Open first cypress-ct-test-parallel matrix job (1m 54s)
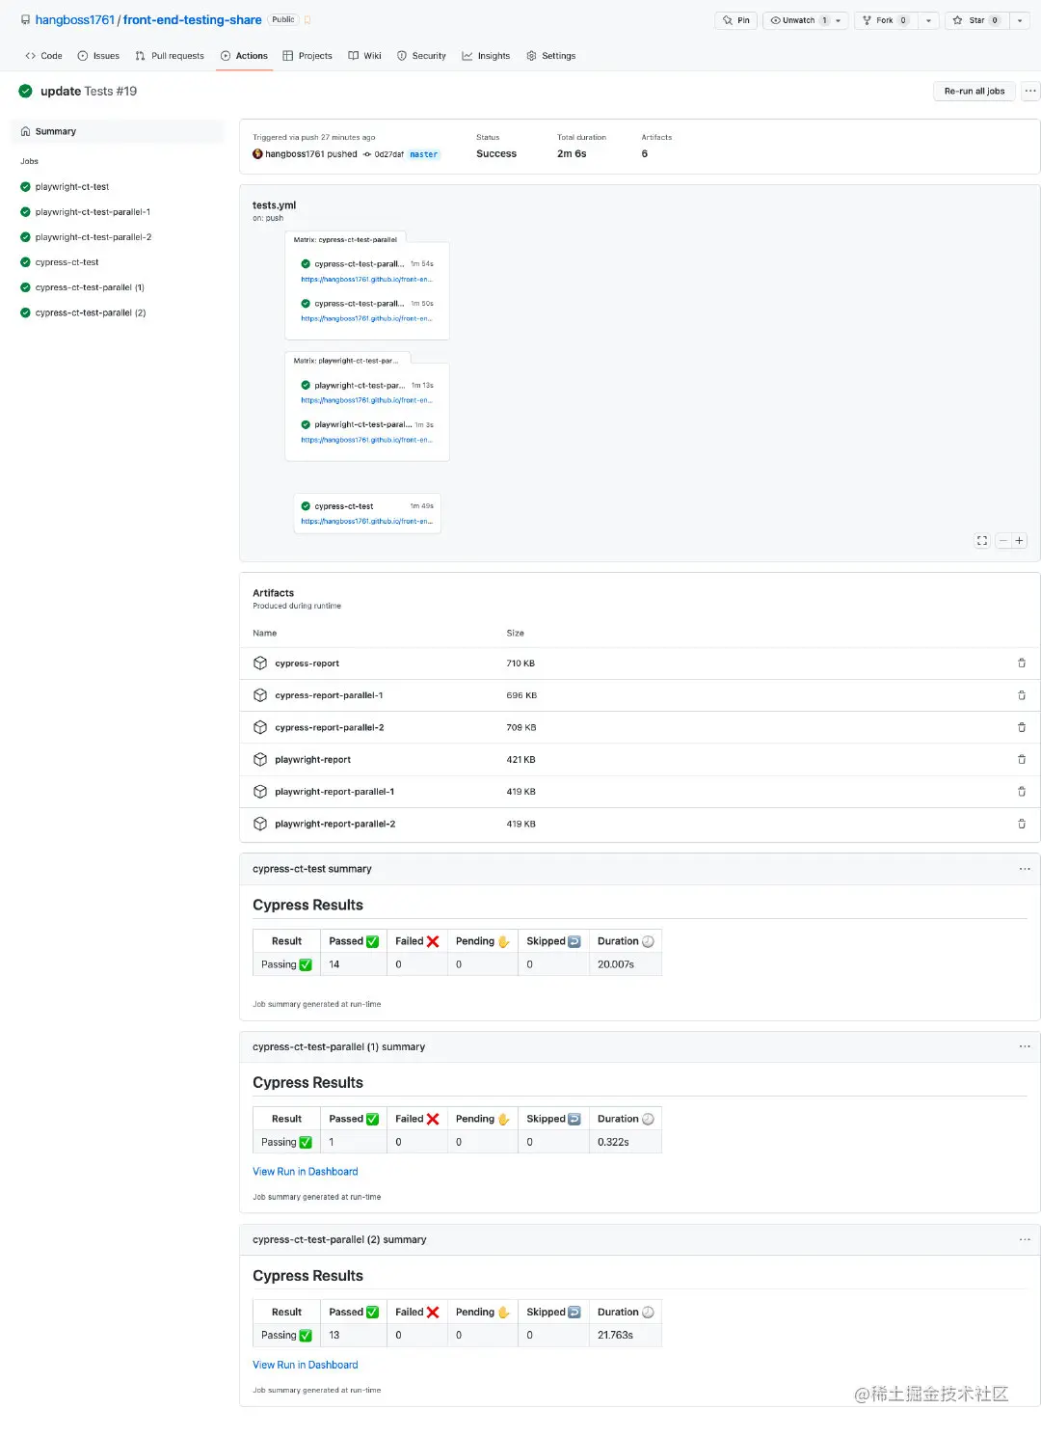Image resolution: width=1041 pixels, height=1436 pixels. click(x=359, y=263)
